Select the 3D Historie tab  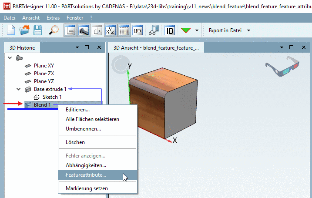pos(22,48)
